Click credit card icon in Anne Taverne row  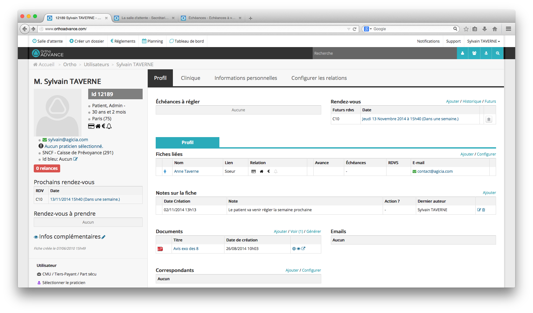[253, 171]
